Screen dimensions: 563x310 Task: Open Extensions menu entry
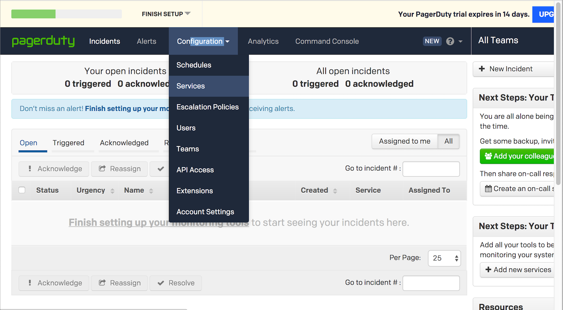209,191
